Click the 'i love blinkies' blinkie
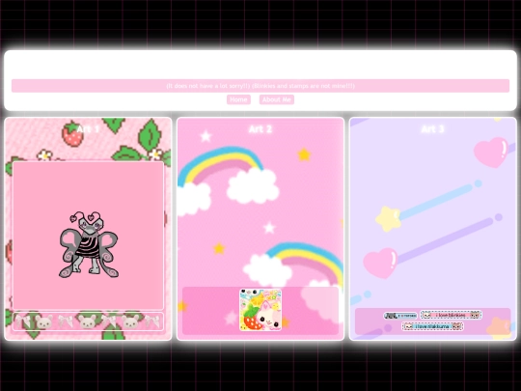 coord(451,315)
